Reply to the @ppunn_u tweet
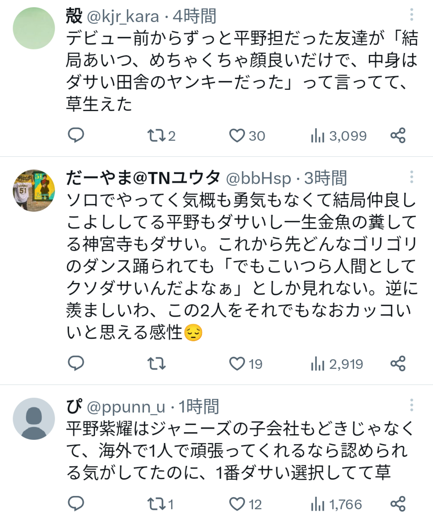433x518 pixels. (76, 504)
